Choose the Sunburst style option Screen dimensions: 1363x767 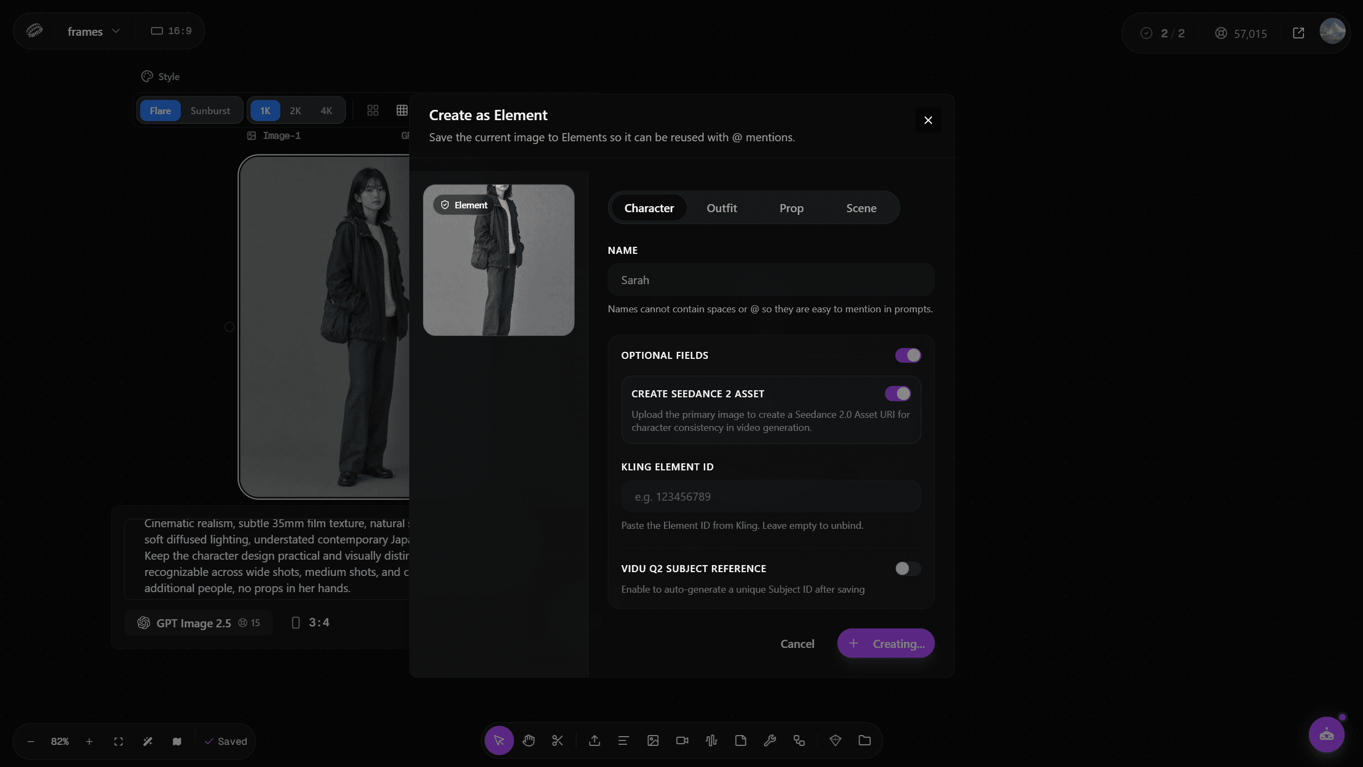tap(210, 110)
